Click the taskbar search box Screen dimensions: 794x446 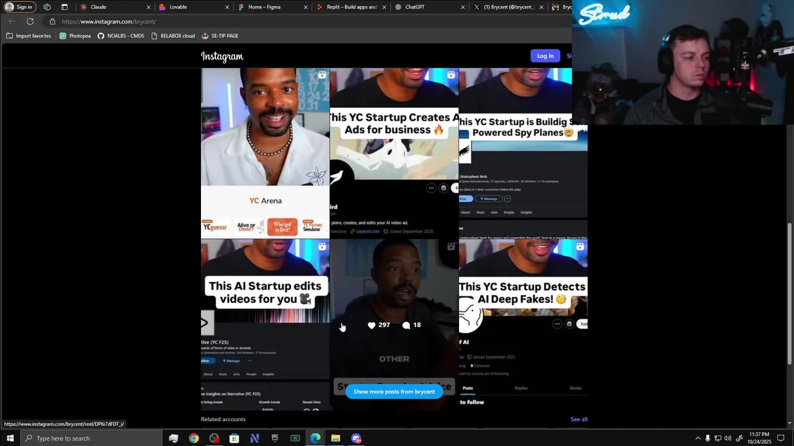(91, 439)
